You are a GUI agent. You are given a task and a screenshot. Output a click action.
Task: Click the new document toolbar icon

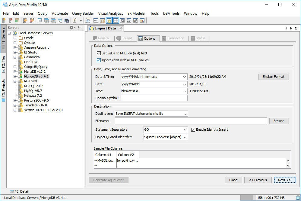click(x=75, y=20)
